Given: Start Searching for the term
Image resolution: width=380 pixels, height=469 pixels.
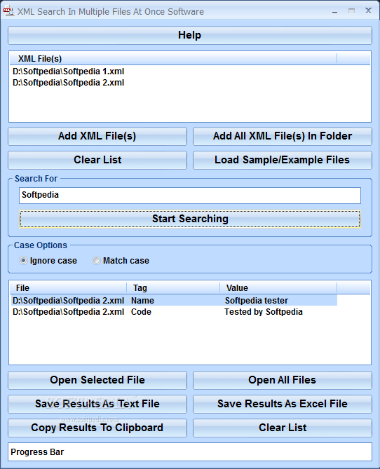Looking at the screenshot, I should (x=190, y=219).
